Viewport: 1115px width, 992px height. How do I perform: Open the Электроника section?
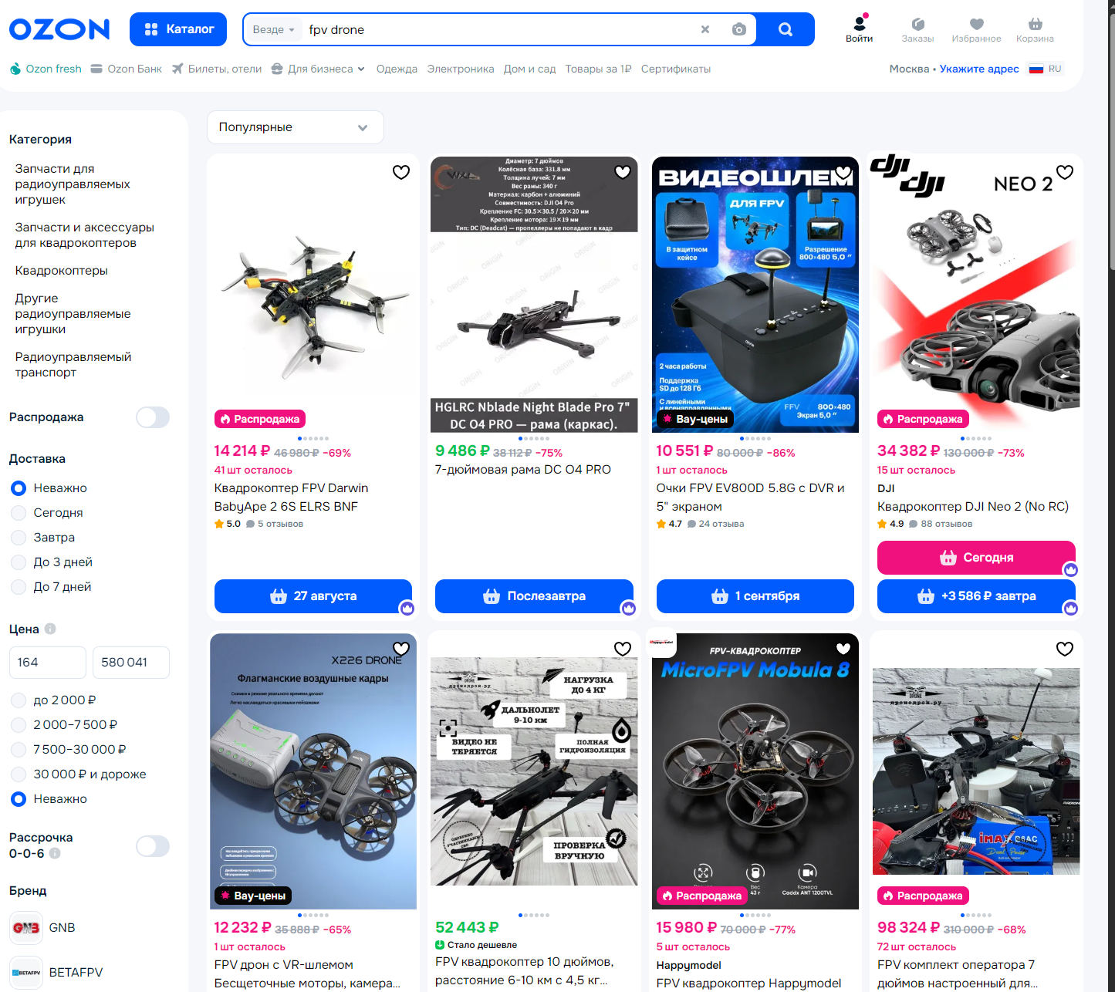(x=461, y=69)
